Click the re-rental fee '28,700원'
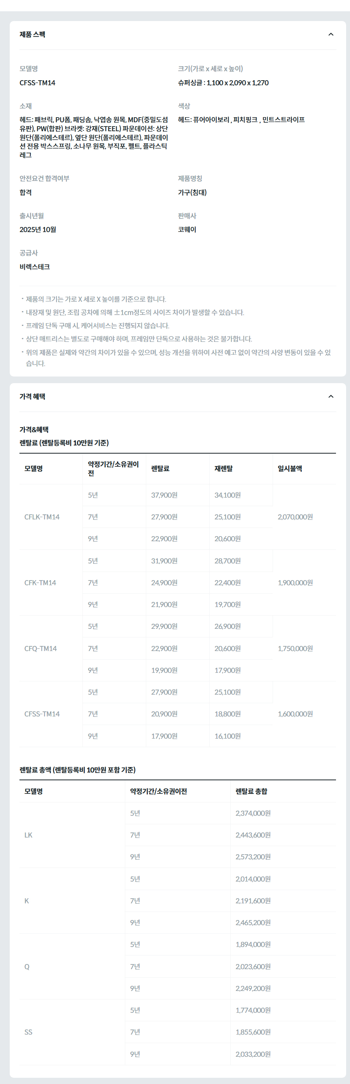350x1084 pixels. (227, 561)
